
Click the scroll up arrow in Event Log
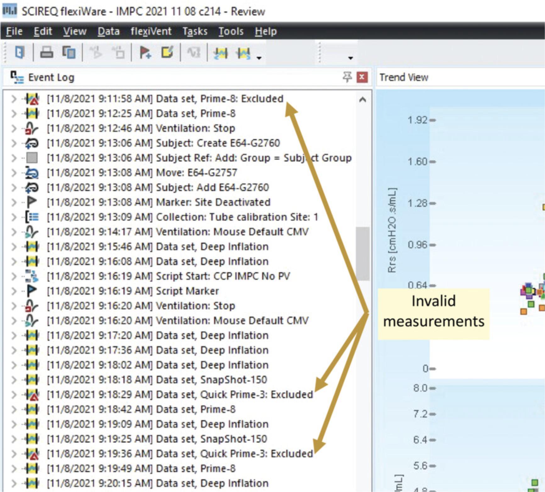point(363,100)
